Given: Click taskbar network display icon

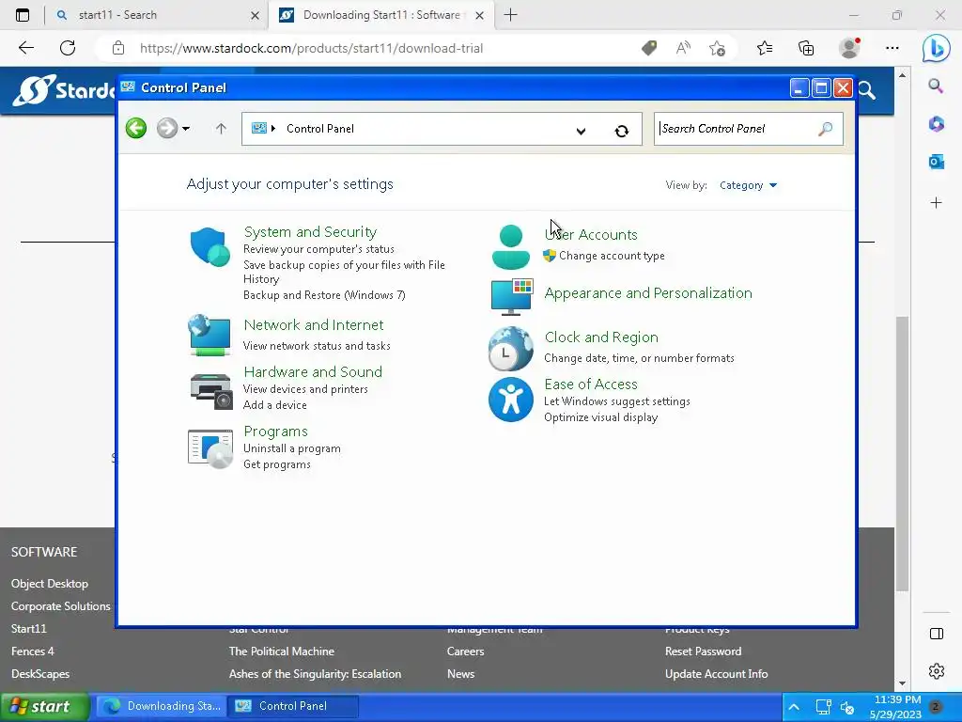Looking at the screenshot, I should coord(823,707).
